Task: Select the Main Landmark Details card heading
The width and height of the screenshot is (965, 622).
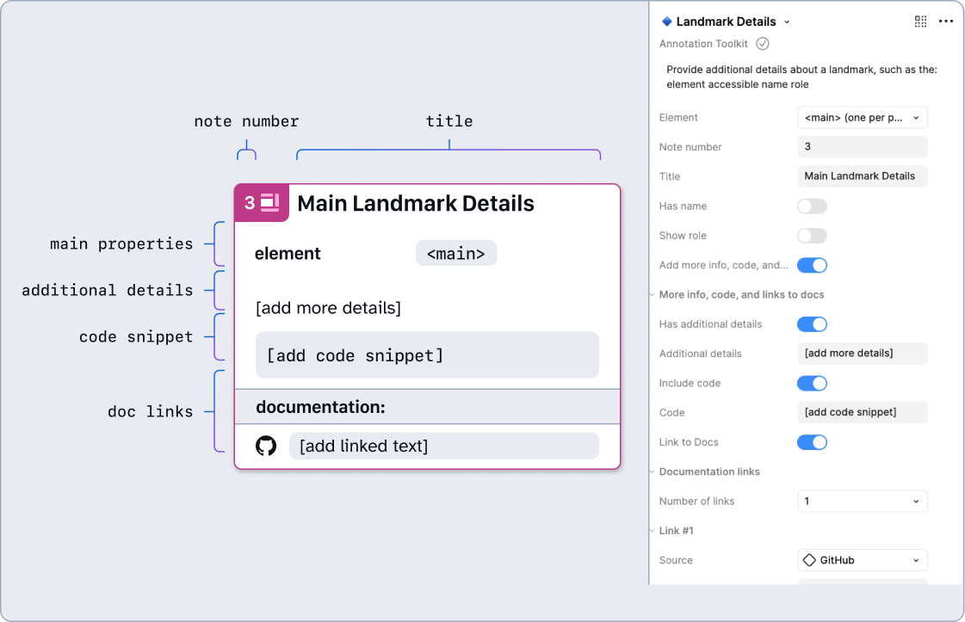Action: tap(416, 204)
